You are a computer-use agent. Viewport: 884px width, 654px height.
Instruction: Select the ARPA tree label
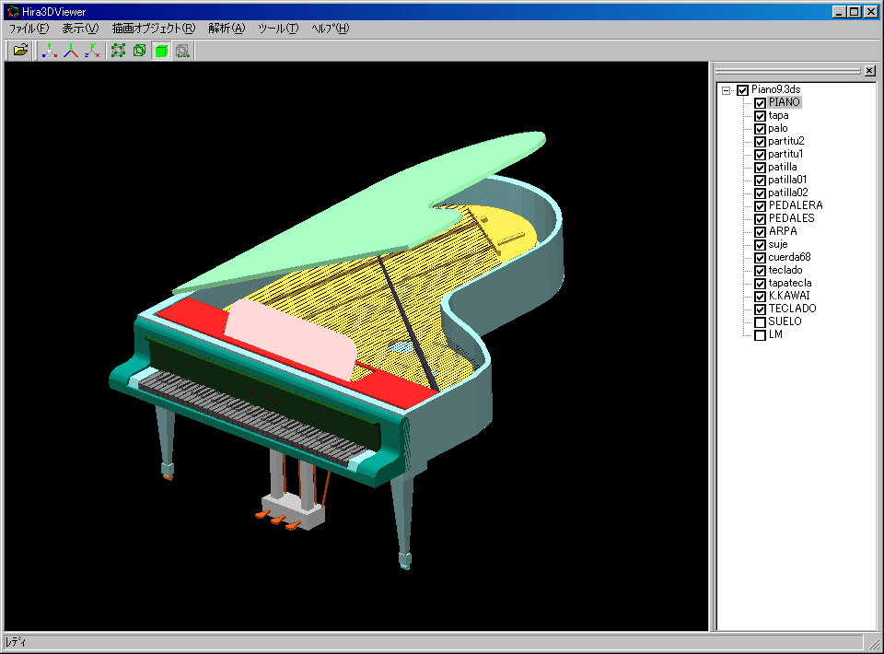tap(783, 231)
